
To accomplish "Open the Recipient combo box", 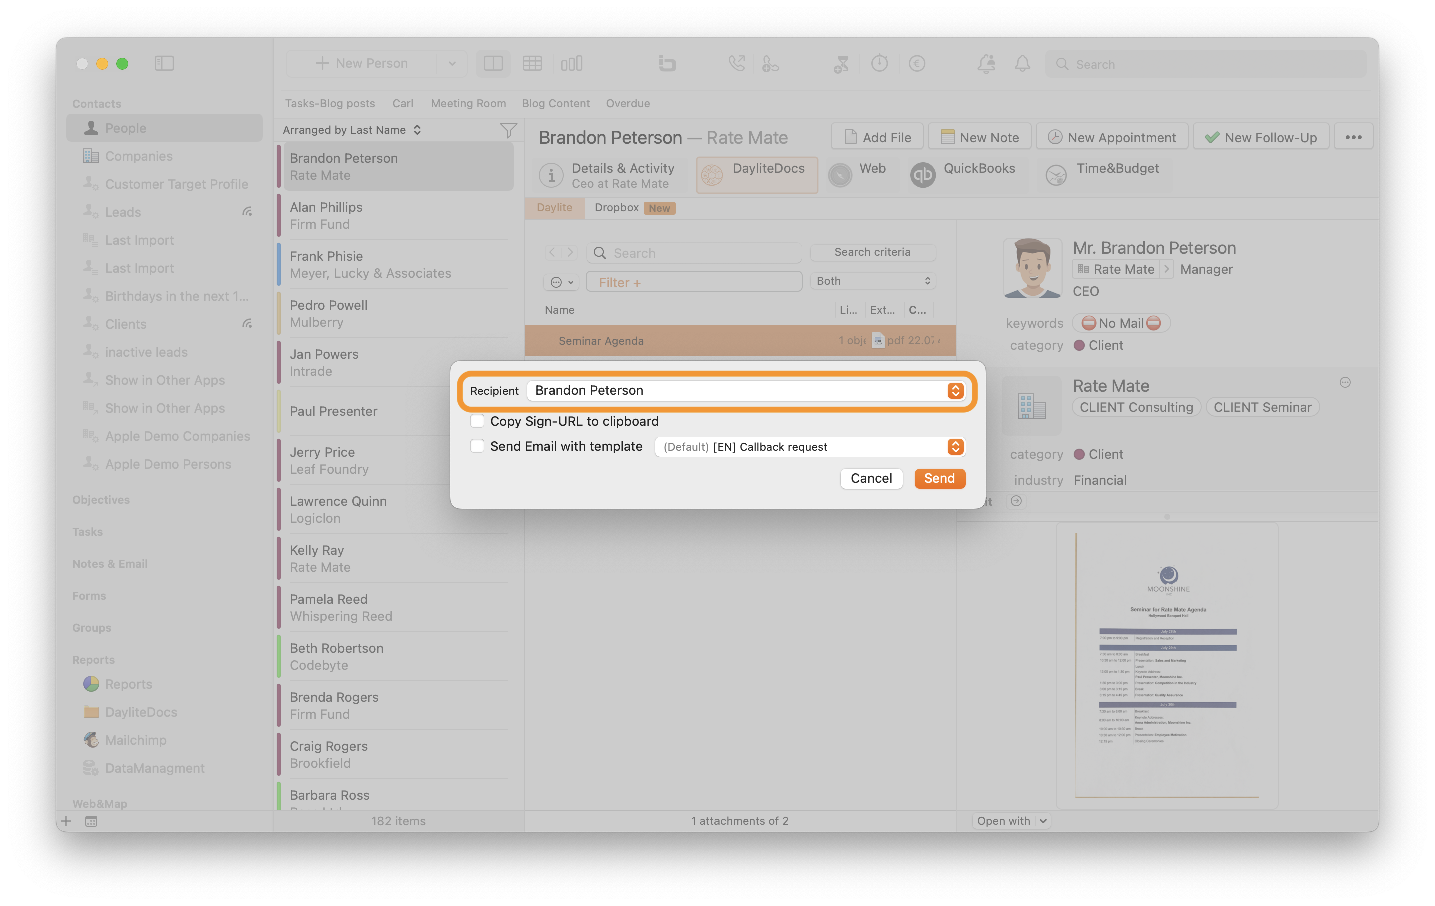I will [x=746, y=390].
